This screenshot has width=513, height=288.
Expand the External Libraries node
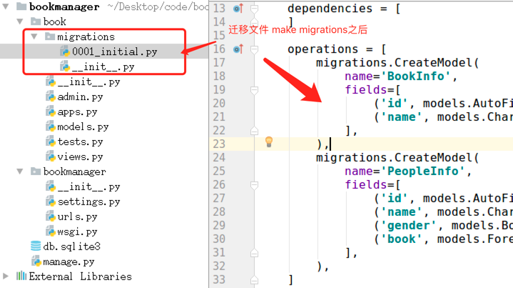[6, 276]
